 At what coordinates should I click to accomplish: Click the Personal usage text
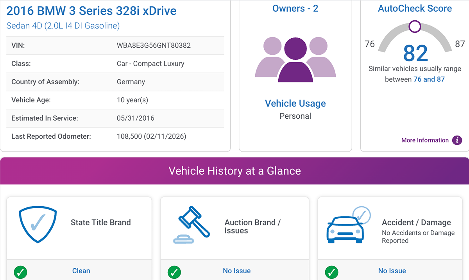tap(295, 116)
